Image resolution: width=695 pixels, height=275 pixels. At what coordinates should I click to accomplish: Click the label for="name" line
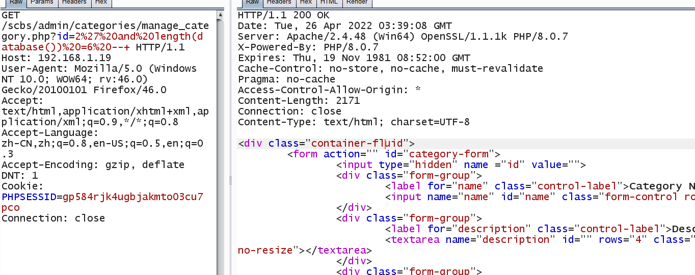click(540, 186)
